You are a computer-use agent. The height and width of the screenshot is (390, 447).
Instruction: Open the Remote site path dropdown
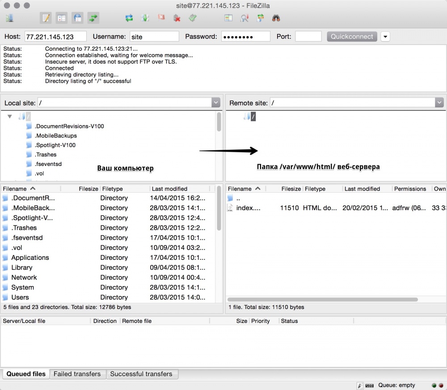click(x=439, y=103)
